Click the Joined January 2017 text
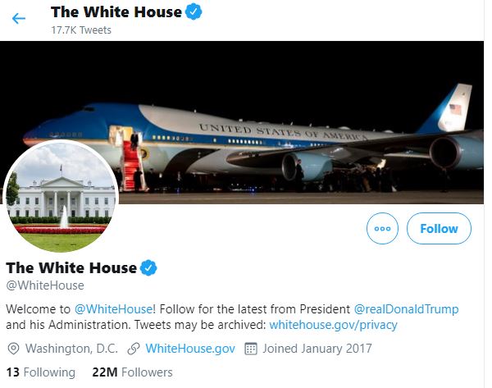492x388 pixels. coord(317,349)
